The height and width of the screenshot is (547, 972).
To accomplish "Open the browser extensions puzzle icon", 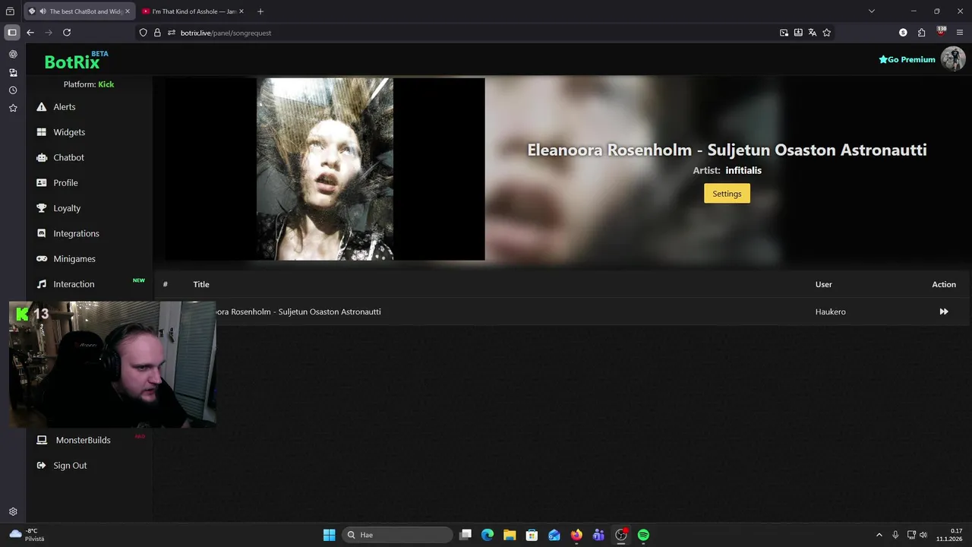I will point(922,33).
